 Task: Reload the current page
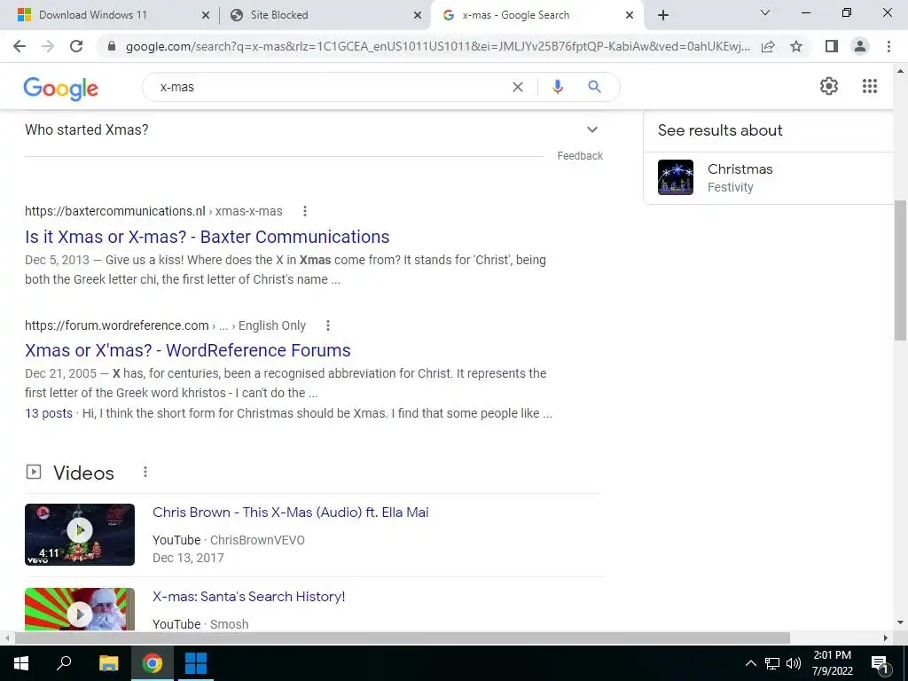(76, 46)
